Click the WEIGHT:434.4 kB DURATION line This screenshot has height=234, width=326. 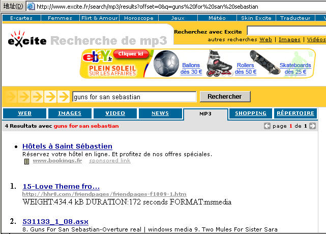127,202
